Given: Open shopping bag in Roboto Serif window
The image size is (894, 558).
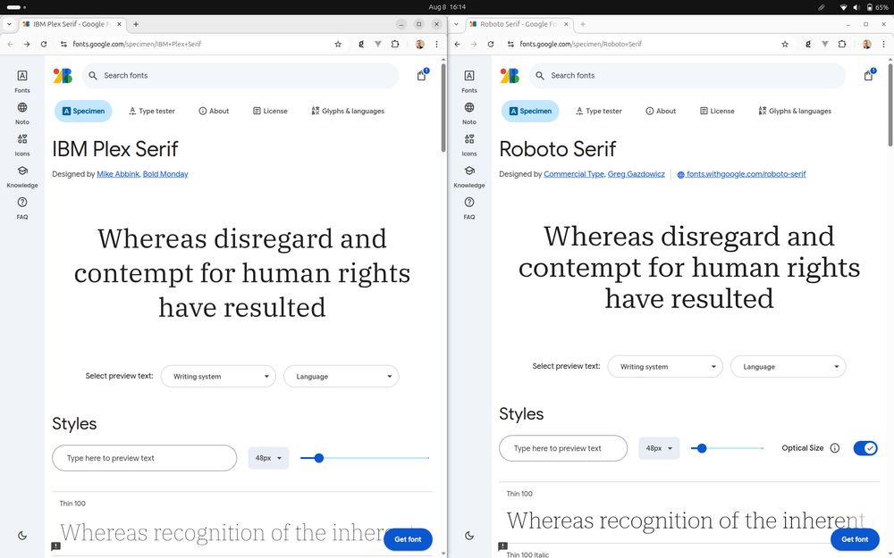Looking at the screenshot, I should click(x=869, y=75).
